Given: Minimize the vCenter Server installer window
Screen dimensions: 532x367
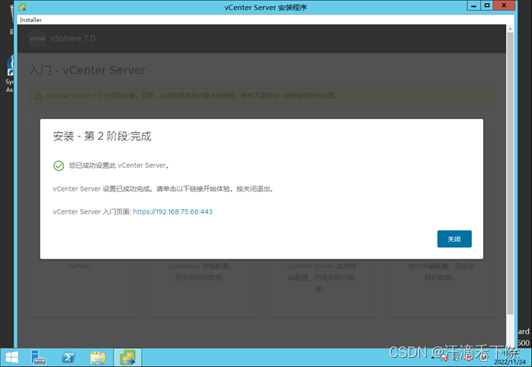Looking at the screenshot, I should (472, 6).
